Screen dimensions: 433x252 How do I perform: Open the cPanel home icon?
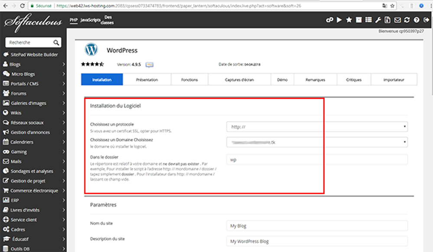(x=330, y=20)
